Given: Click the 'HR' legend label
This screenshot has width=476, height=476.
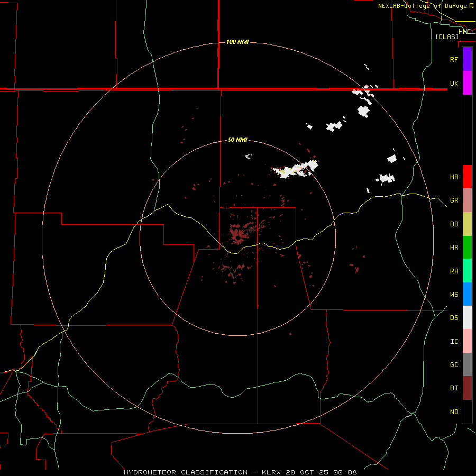Looking at the screenshot, I should (454, 248).
